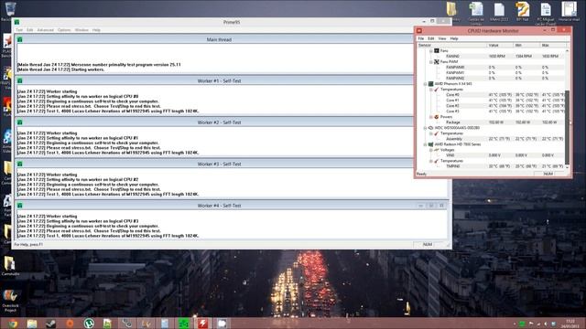Open the HWMonitor View menu
Image resolution: width=586 pixels, height=329 pixels.
point(442,38)
